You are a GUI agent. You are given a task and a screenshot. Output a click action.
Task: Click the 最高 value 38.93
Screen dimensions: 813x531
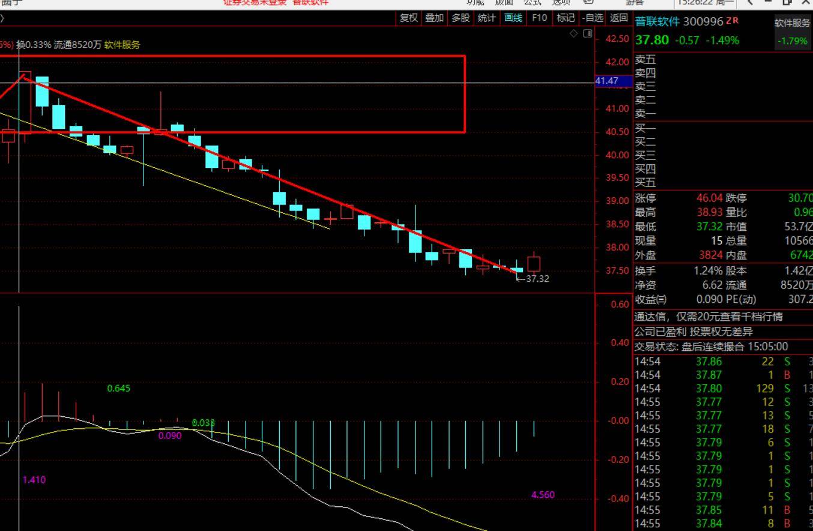[710, 212]
